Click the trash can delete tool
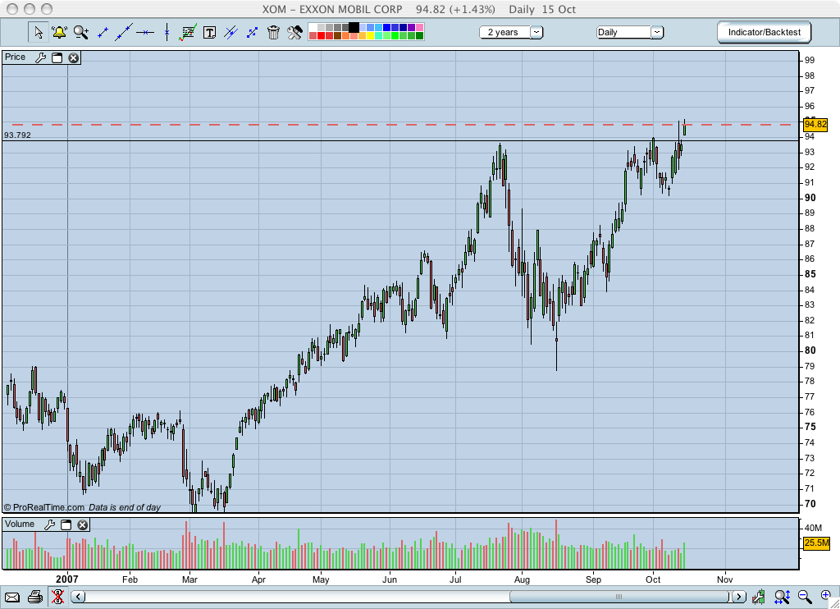This screenshot has height=609, width=840. [273, 32]
